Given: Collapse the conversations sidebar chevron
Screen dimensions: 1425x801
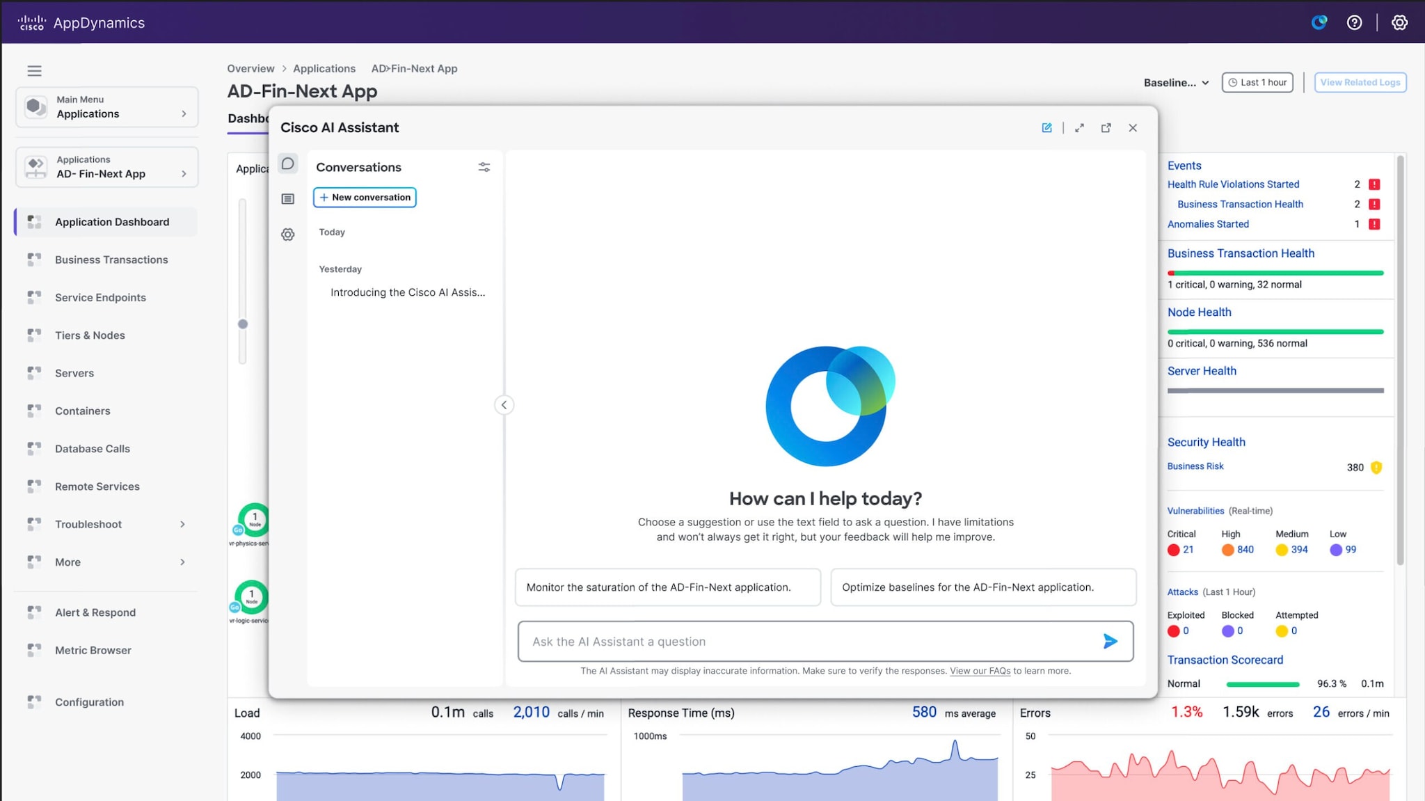Looking at the screenshot, I should pyautogui.click(x=504, y=405).
